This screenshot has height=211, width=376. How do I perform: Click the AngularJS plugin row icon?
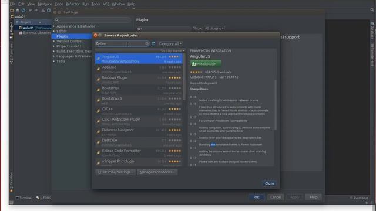98,59
